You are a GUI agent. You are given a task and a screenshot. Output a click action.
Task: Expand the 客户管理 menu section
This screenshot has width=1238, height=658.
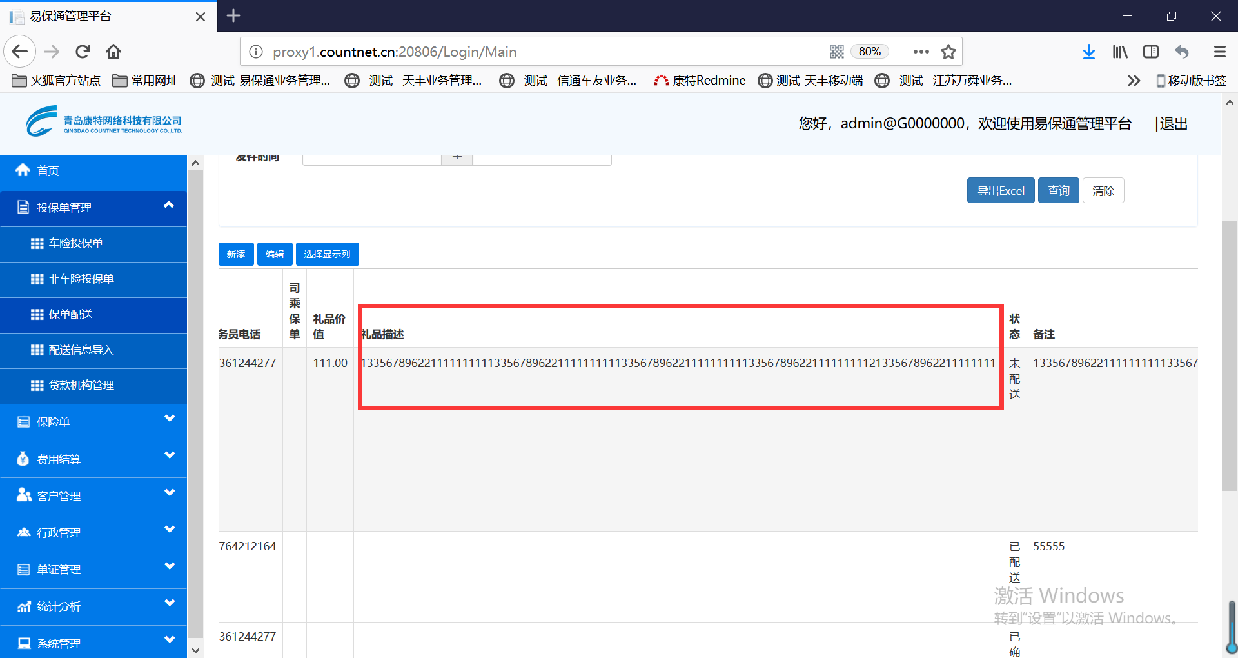point(93,496)
